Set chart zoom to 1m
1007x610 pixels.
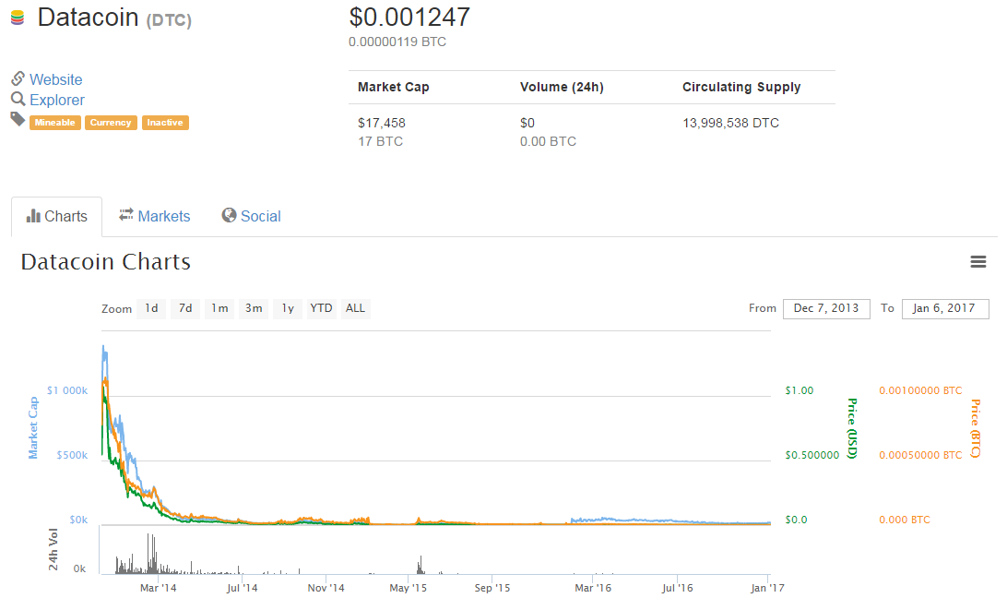(x=219, y=308)
